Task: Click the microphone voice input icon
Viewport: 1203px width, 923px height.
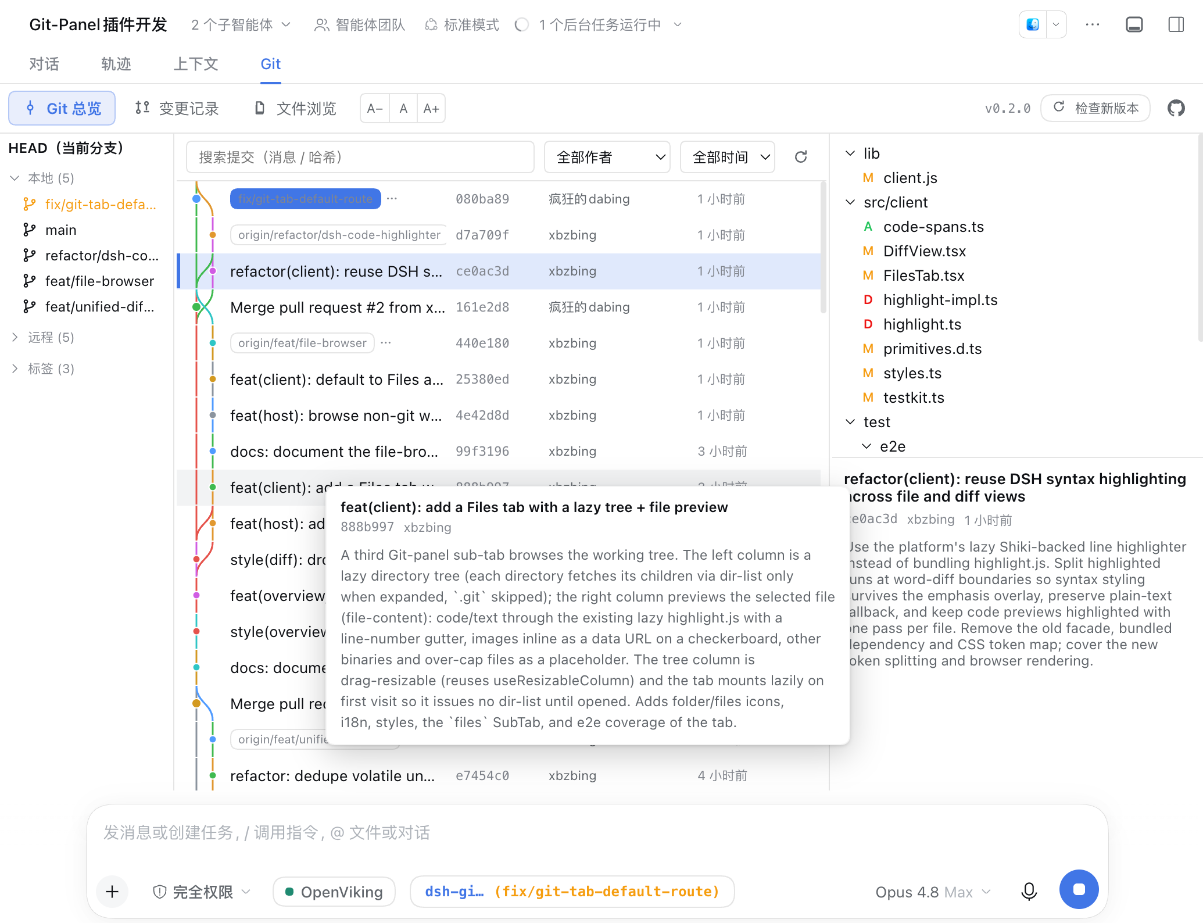Action: coord(1029,891)
